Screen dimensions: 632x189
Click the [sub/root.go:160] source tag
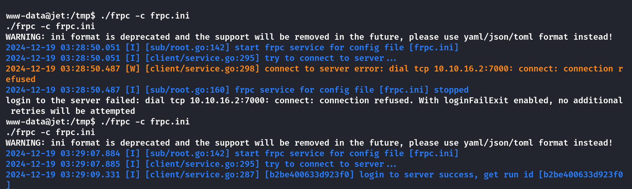click(187, 90)
